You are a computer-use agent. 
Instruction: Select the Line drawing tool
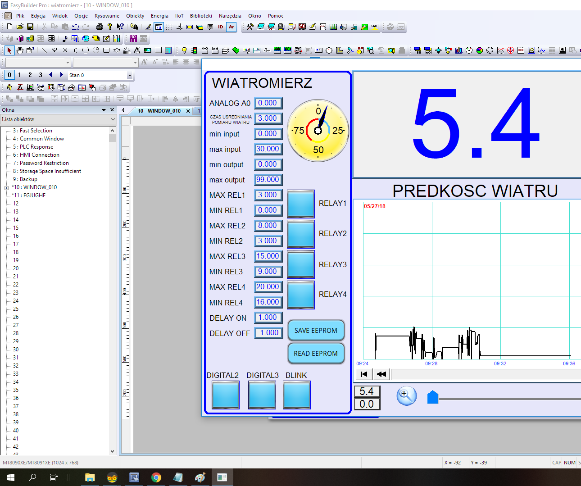pos(44,50)
